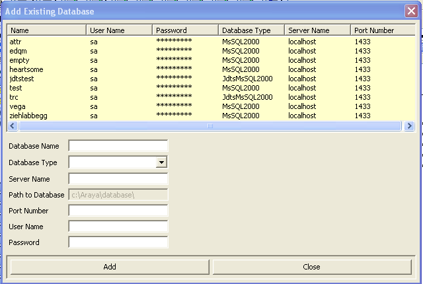Click the Server Name column header
The image size is (423, 284).
tap(317, 30)
